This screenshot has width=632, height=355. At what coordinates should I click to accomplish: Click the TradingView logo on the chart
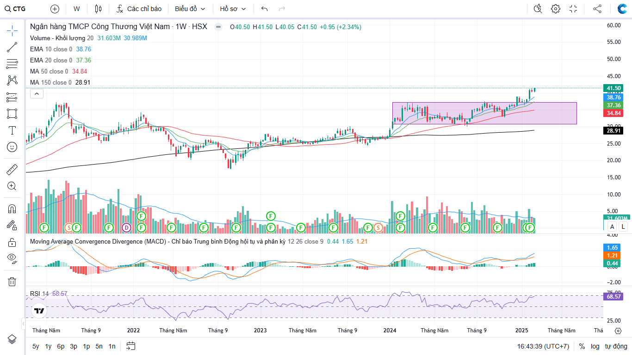(x=39, y=311)
